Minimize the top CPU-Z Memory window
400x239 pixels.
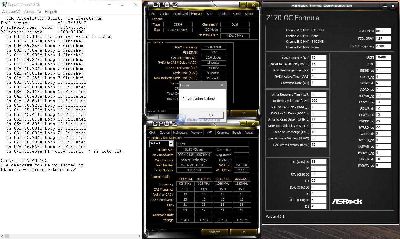[243, 5]
